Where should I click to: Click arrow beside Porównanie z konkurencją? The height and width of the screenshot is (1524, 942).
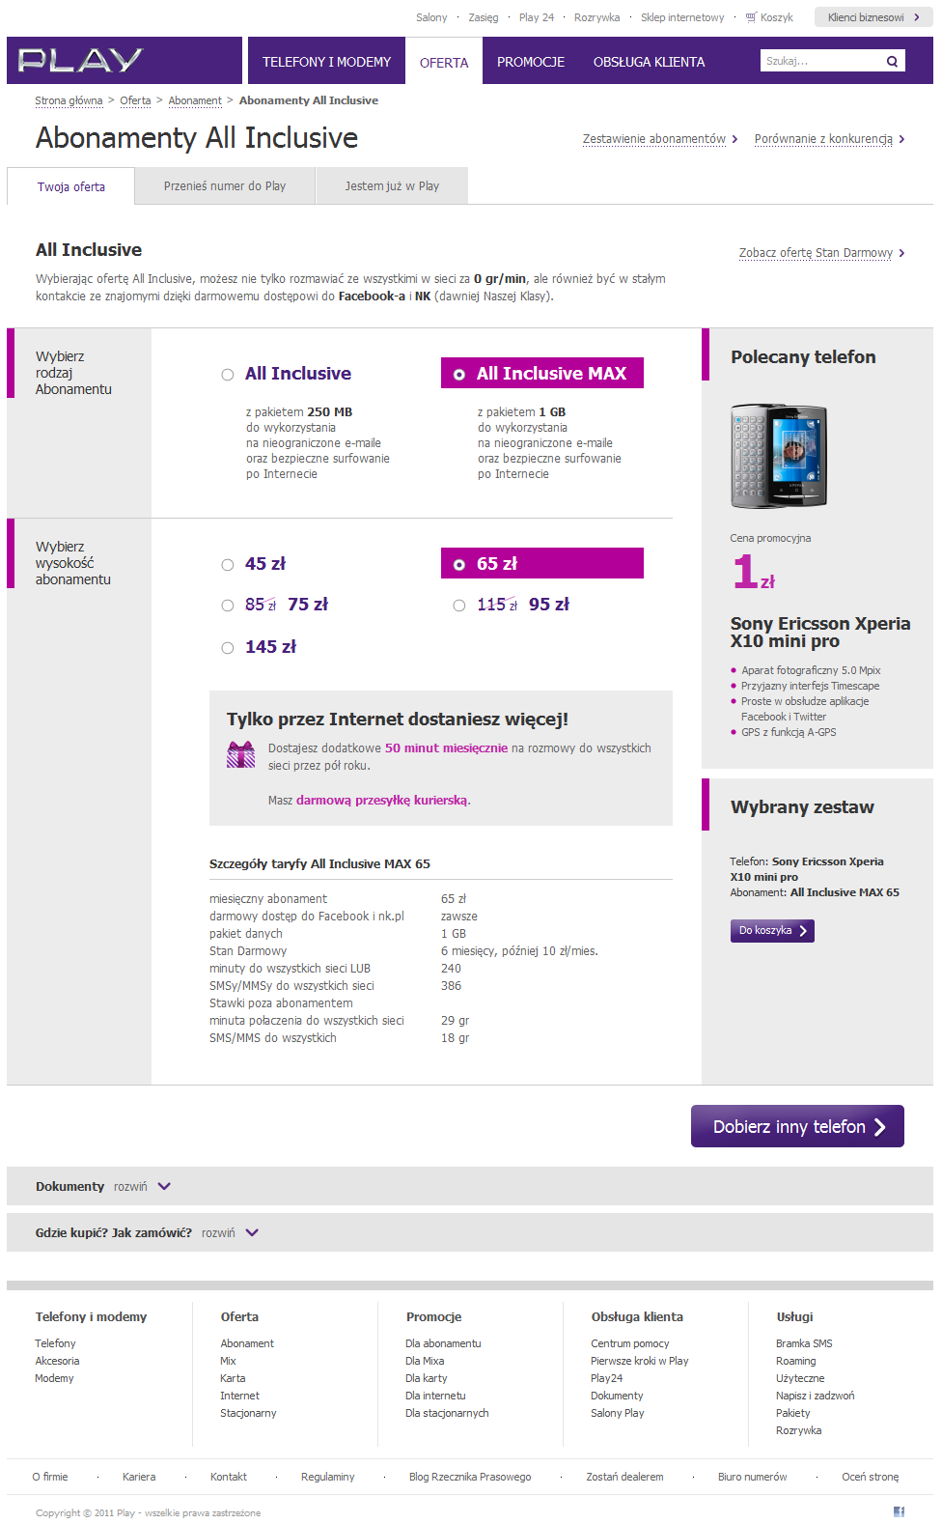tap(901, 139)
